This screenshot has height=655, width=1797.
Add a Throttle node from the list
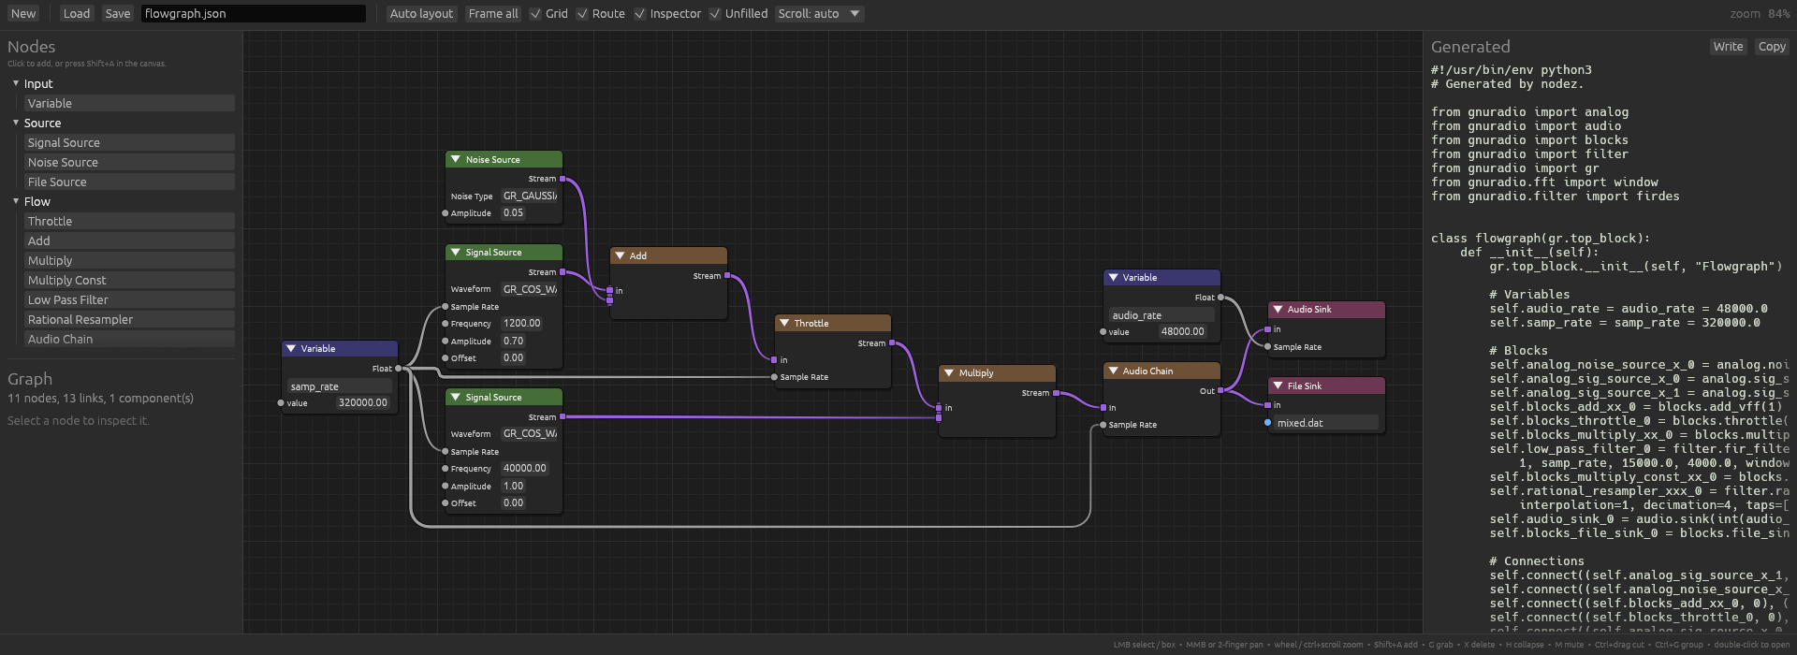129,221
